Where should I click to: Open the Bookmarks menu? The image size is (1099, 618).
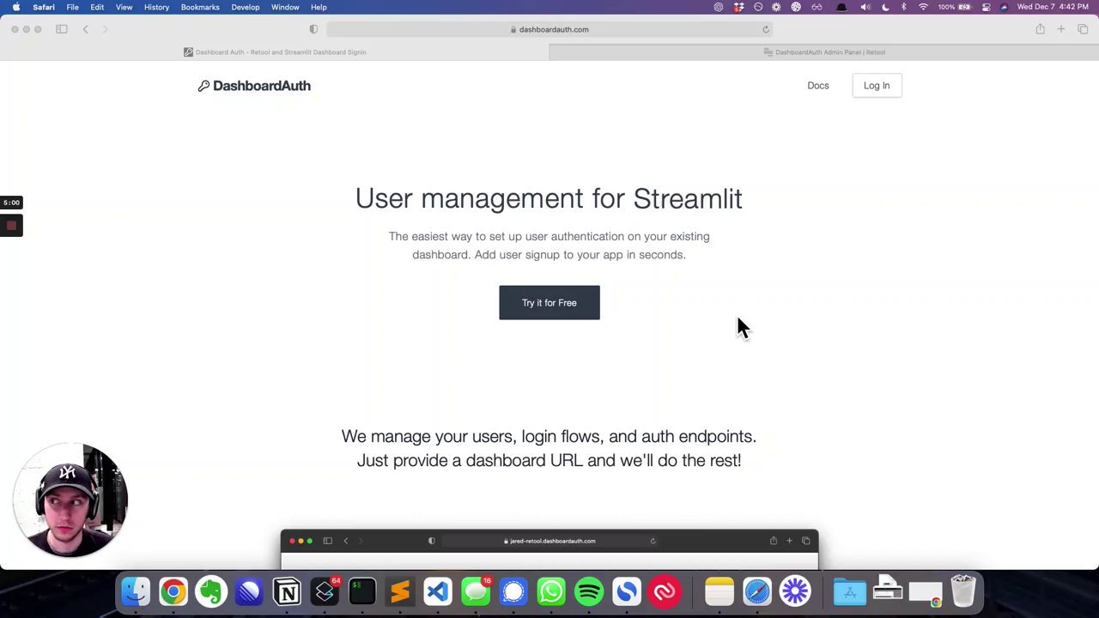click(x=200, y=7)
